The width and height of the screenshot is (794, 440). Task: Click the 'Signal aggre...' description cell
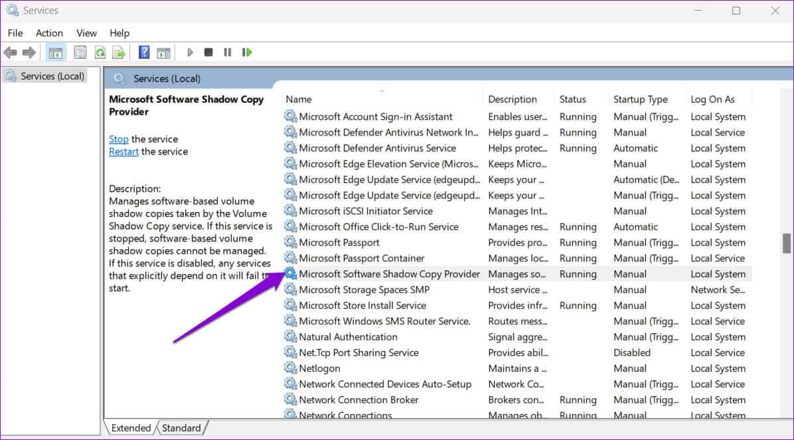(518, 337)
